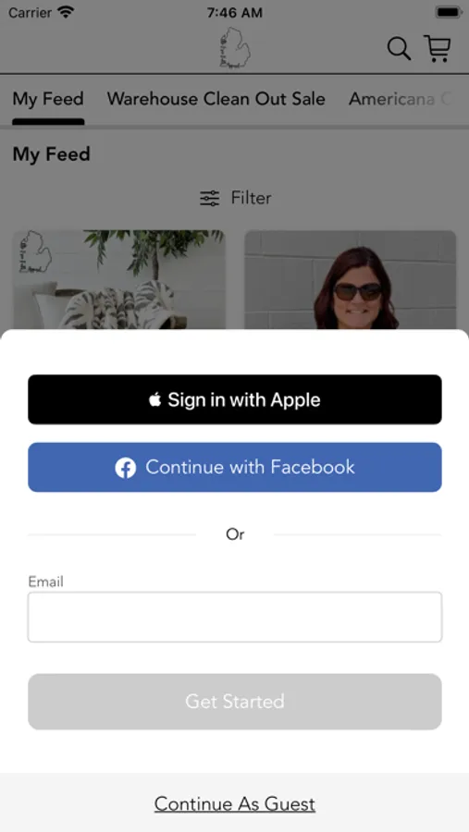Sign in with Apple

tap(235, 399)
